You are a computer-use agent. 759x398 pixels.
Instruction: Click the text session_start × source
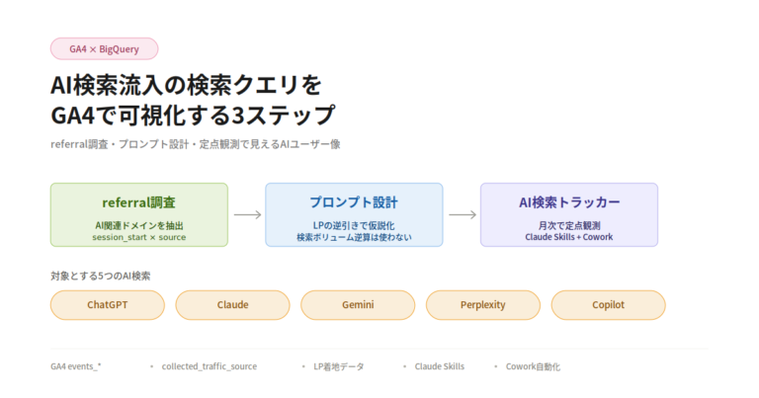pyautogui.click(x=139, y=237)
